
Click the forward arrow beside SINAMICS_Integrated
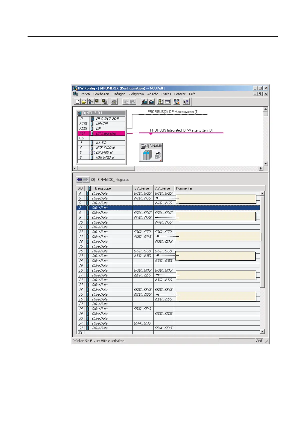(86, 180)
